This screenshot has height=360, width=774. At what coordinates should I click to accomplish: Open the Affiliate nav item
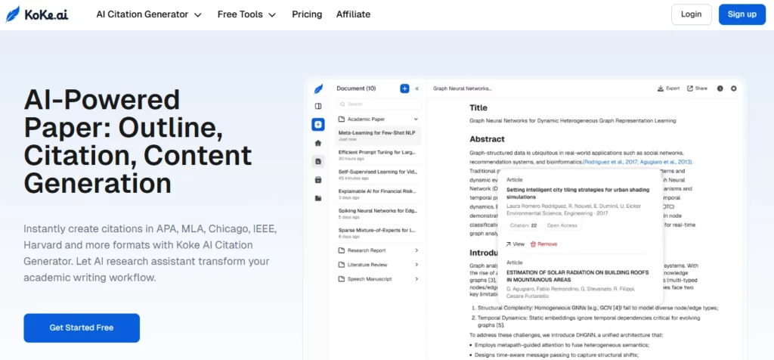coord(353,14)
